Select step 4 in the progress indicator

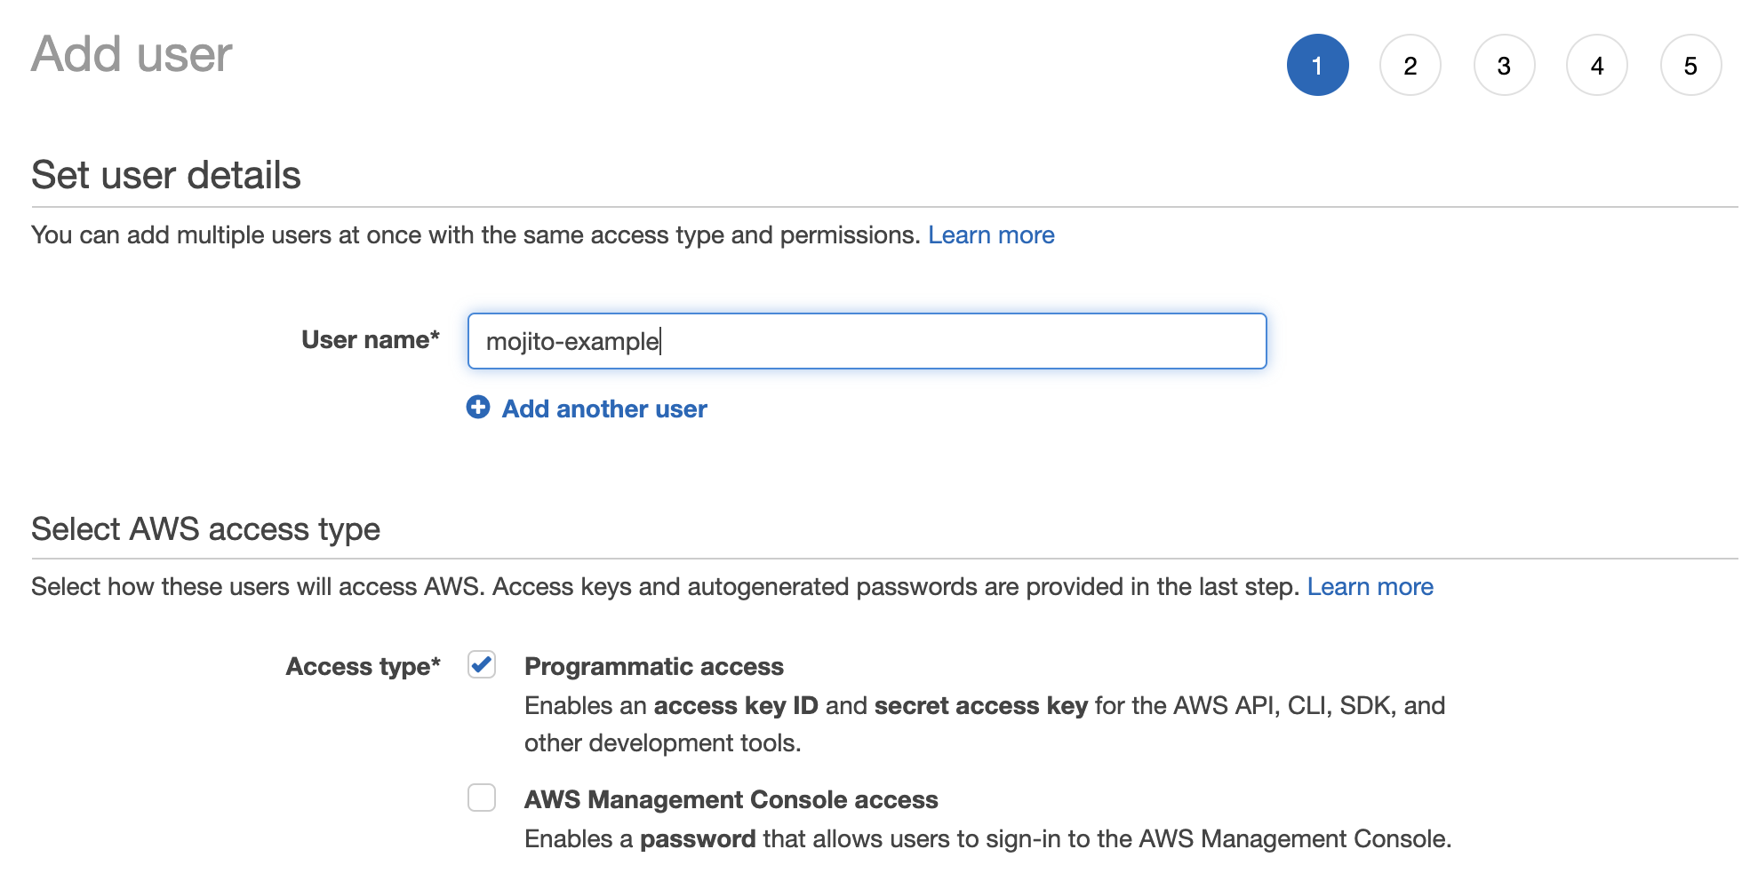coord(1597,65)
